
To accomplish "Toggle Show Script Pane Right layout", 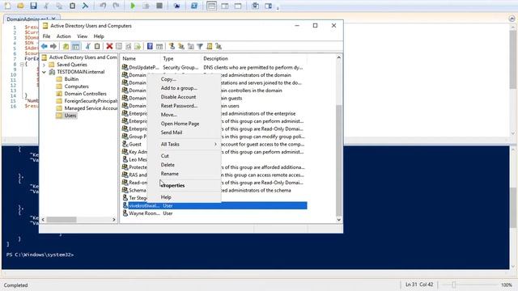I will pyautogui.click(x=225, y=6).
